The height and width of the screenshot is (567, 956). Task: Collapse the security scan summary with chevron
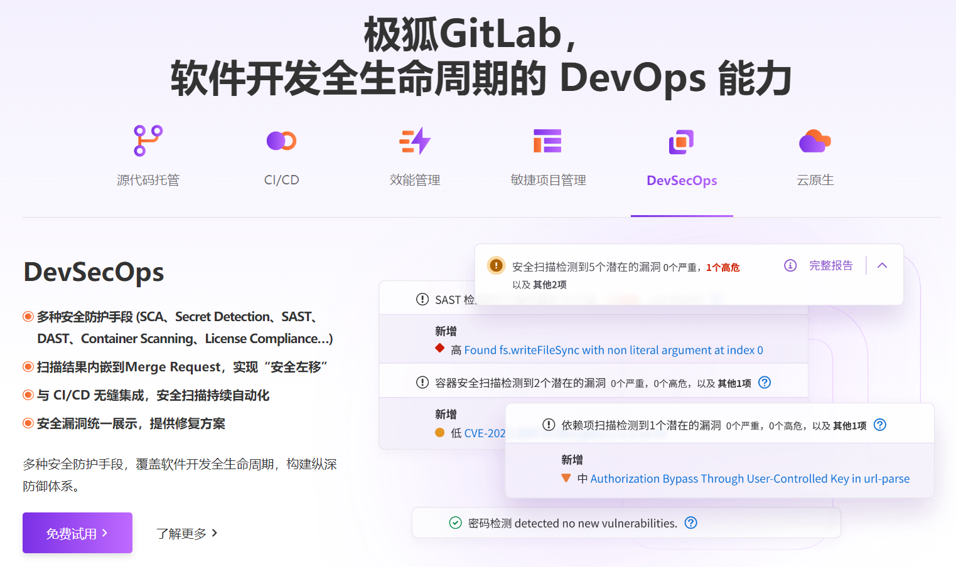882,265
